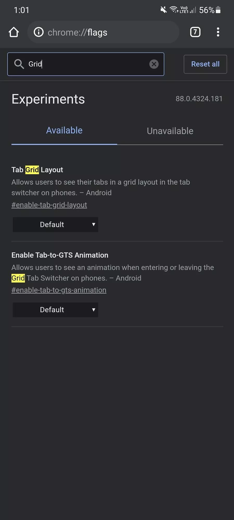This screenshot has height=520, width=234.
Task: Tap the Chrome home icon
Action: point(14,32)
